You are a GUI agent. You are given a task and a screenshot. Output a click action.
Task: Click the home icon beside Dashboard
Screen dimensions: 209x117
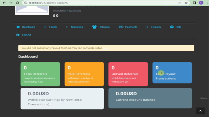click(x=18, y=27)
